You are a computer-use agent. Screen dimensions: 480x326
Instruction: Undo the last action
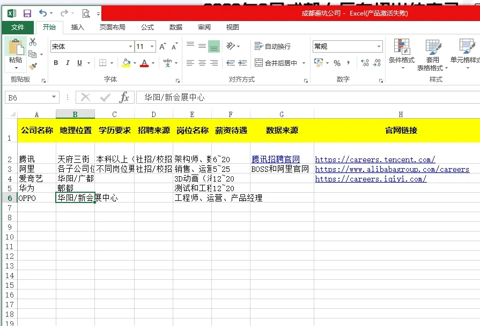tap(43, 13)
